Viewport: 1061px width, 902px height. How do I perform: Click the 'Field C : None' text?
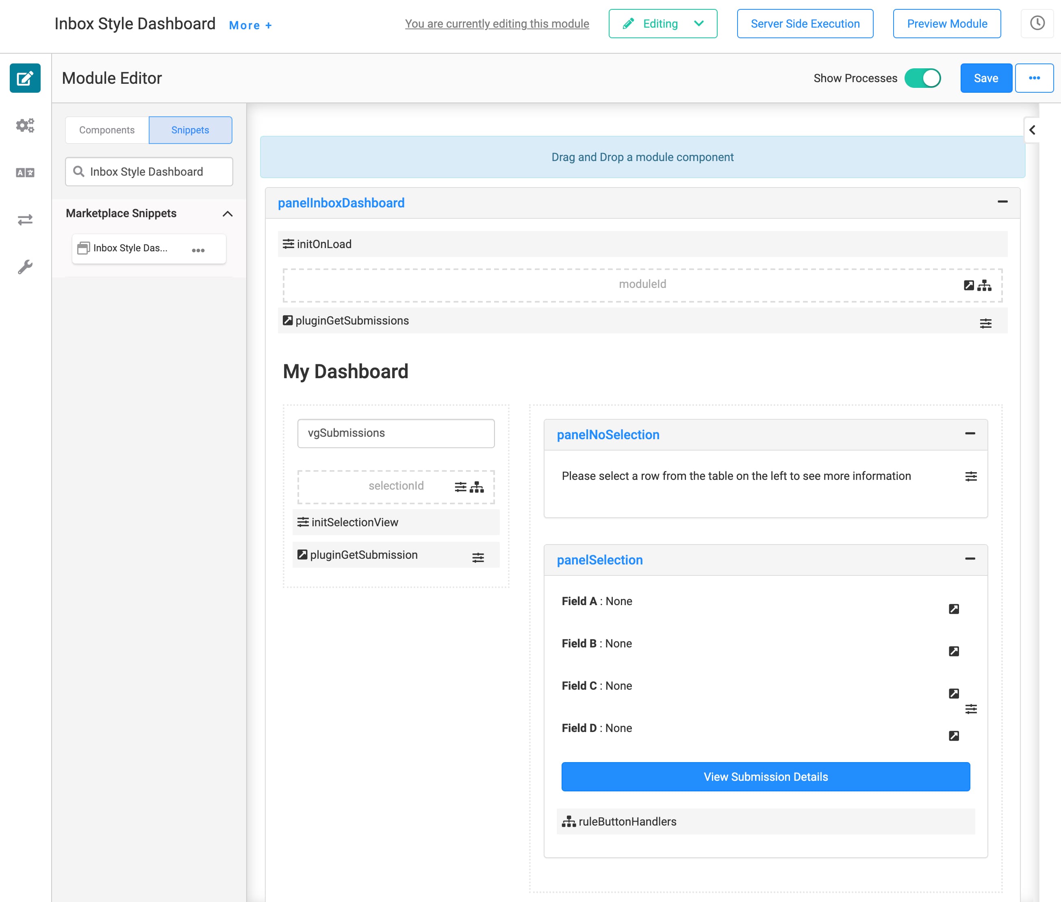pos(597,686)
